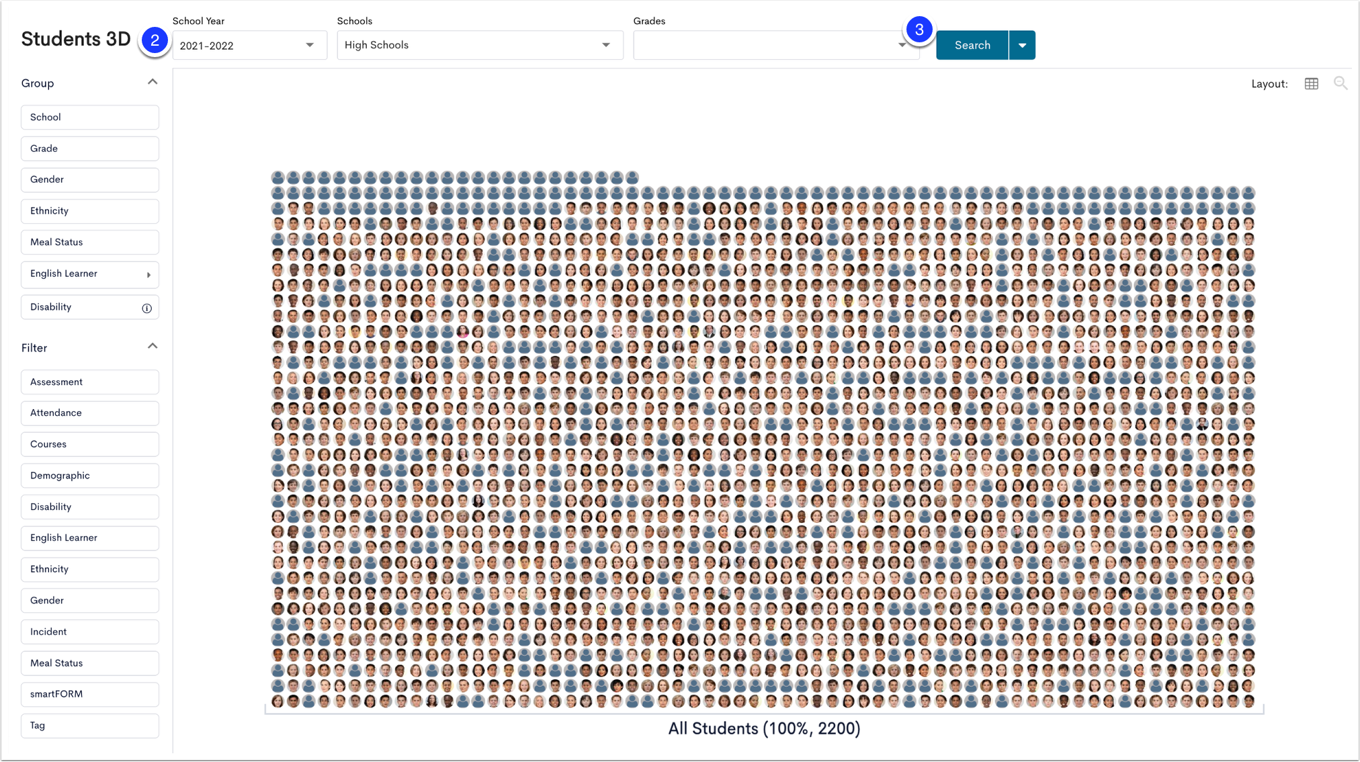Open the Ethnicity filter
The height and width of the screenshot is (762, 1360).
tap(90, 569)
